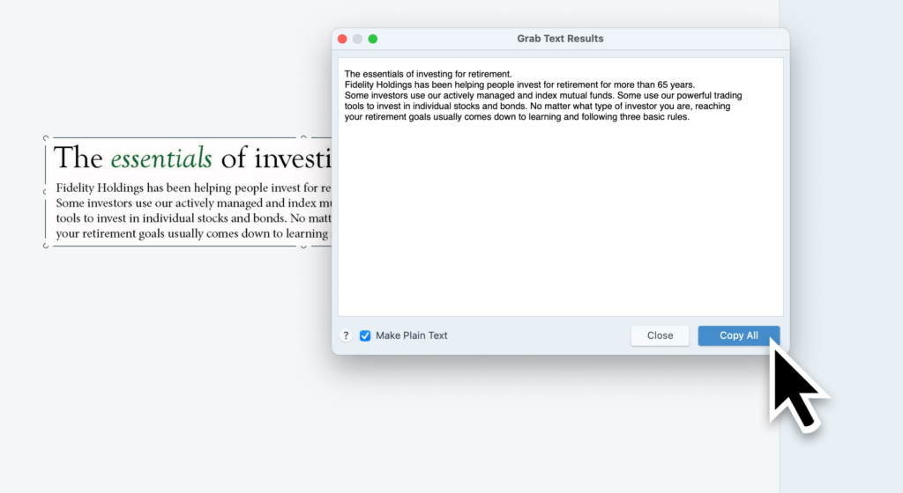Screen dimensions: 903x493
Task: Click the green word "essentials" in the headline
Action: 160,158
